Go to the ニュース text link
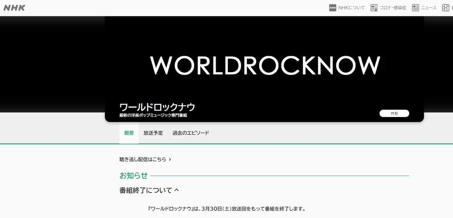 click(x=429, y=8)
